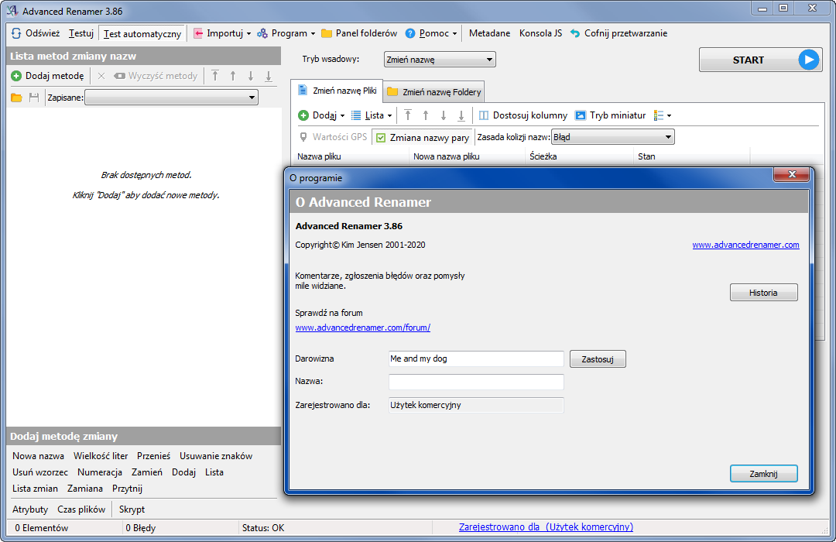Click Zarejestrowano dla status bar link

pyautogui.click(x=546, y=527)
